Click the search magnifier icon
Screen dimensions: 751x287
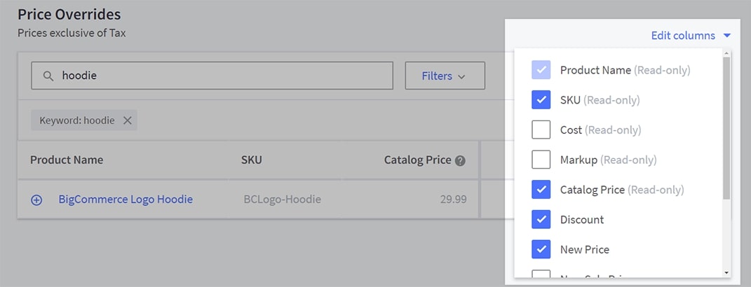click(x=48, y=76)
